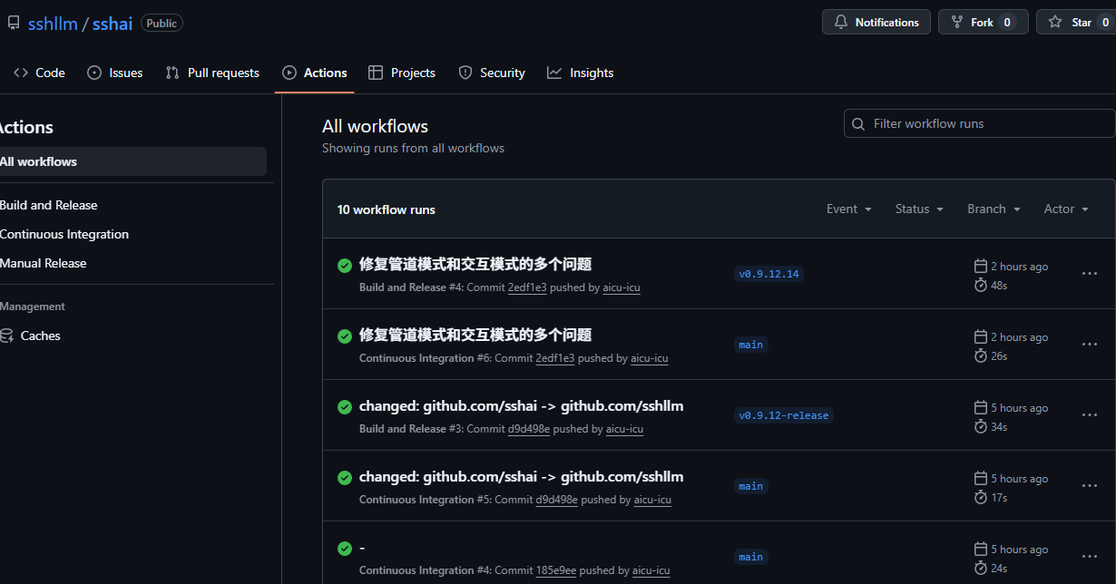Star the sshai repository
The height and width of the screenshot is (584, 1116).
1076,22
